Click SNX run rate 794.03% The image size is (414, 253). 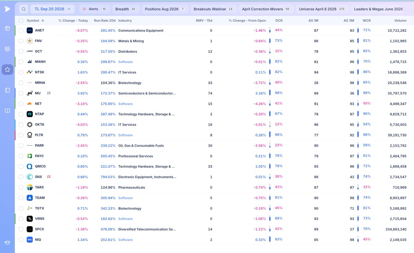(x=108, y=177)
